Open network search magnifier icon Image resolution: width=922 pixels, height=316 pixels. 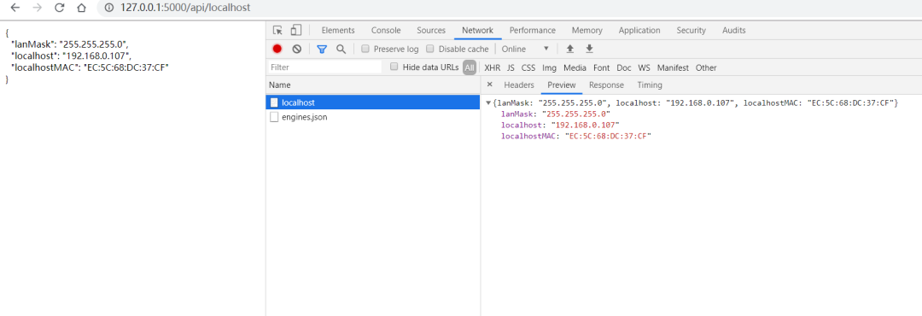coord(341,49)
